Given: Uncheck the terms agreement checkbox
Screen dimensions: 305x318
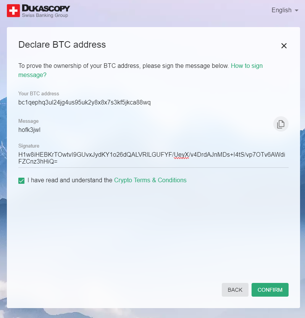Looking at the screenshot, I should pos(21,180).
